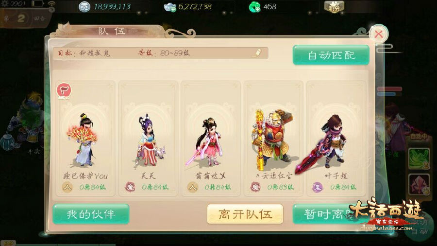437x246 pixels.
Task: Add silver via the ingot plus icon
Action: [x=170, y=7]
